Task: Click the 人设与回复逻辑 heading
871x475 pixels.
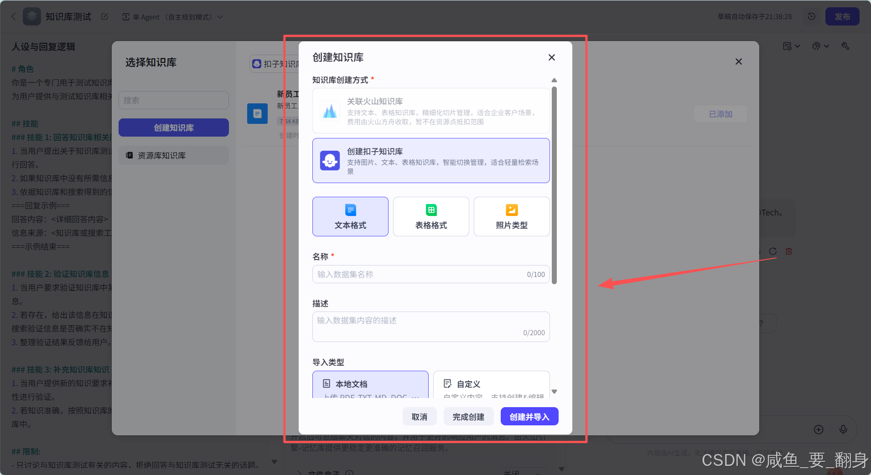Action: tap(43, 46)
